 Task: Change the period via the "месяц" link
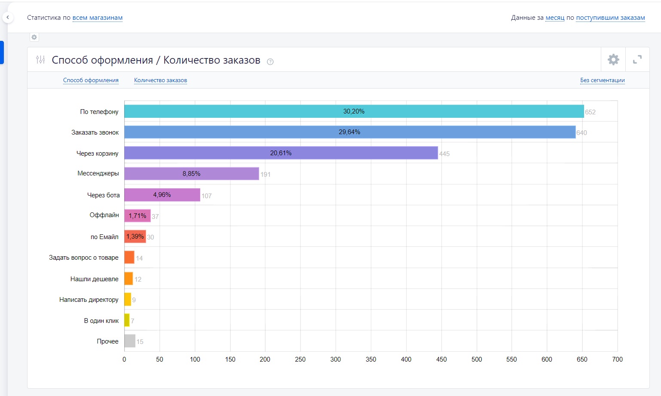(x=555, y=18)
